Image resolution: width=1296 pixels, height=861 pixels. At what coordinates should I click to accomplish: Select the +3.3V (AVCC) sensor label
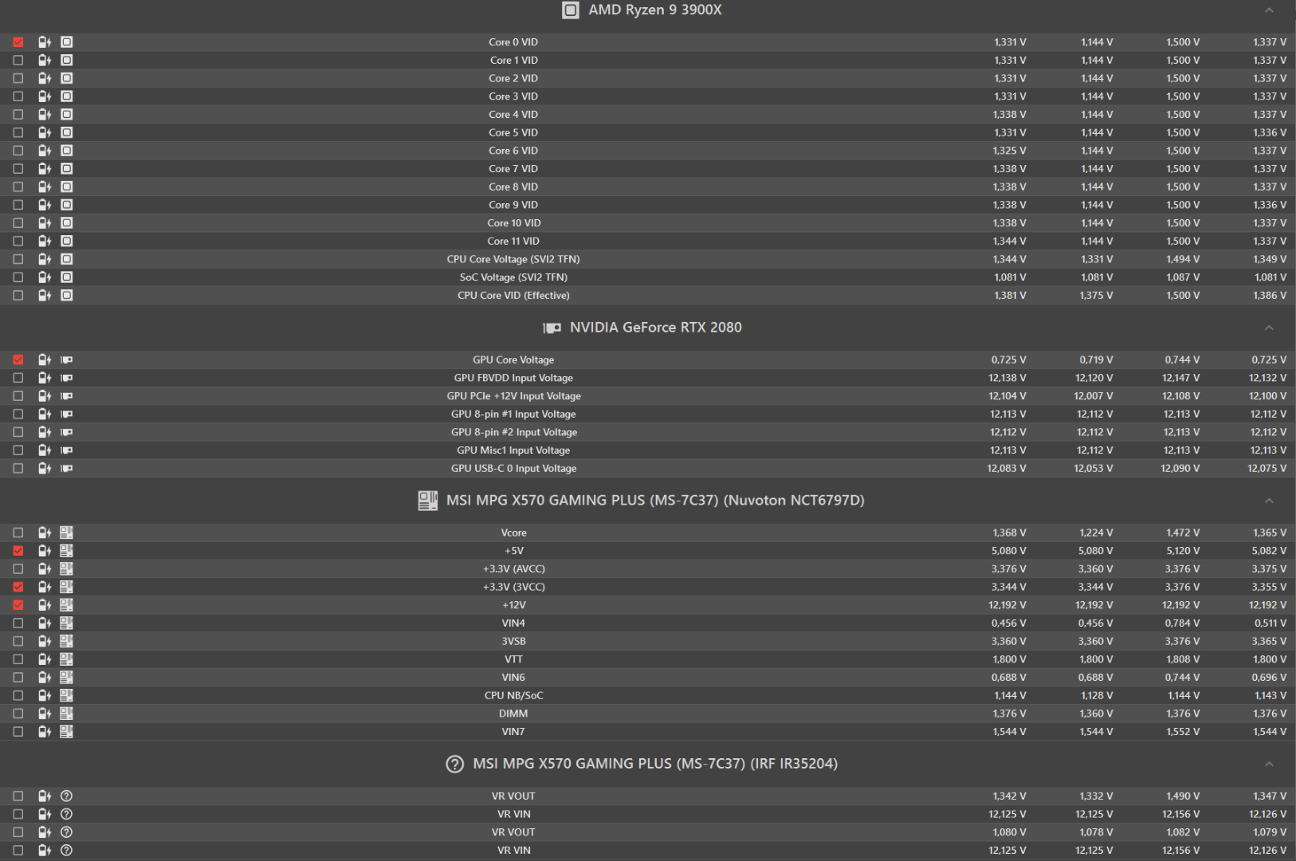[513, 569]
